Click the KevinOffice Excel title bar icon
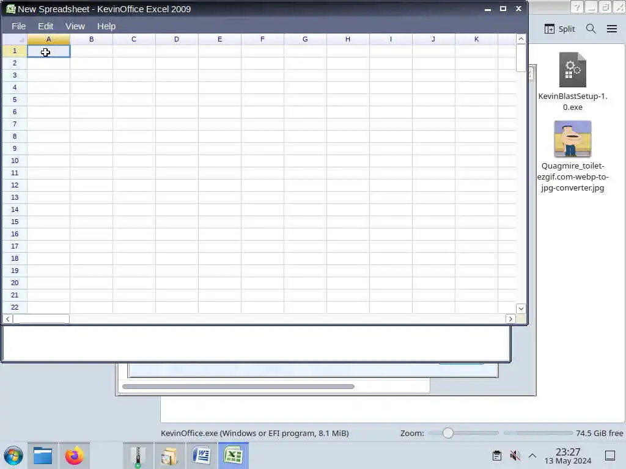The image size is (626, 469). [x=10, y=9]
